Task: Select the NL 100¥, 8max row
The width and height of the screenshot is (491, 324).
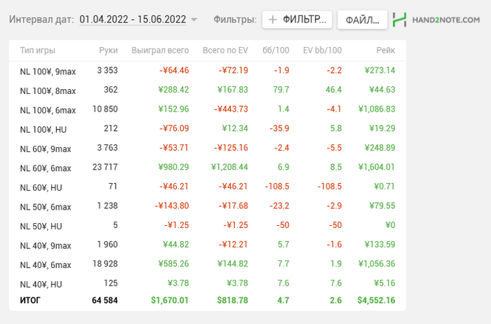Action: coord(208,90)
